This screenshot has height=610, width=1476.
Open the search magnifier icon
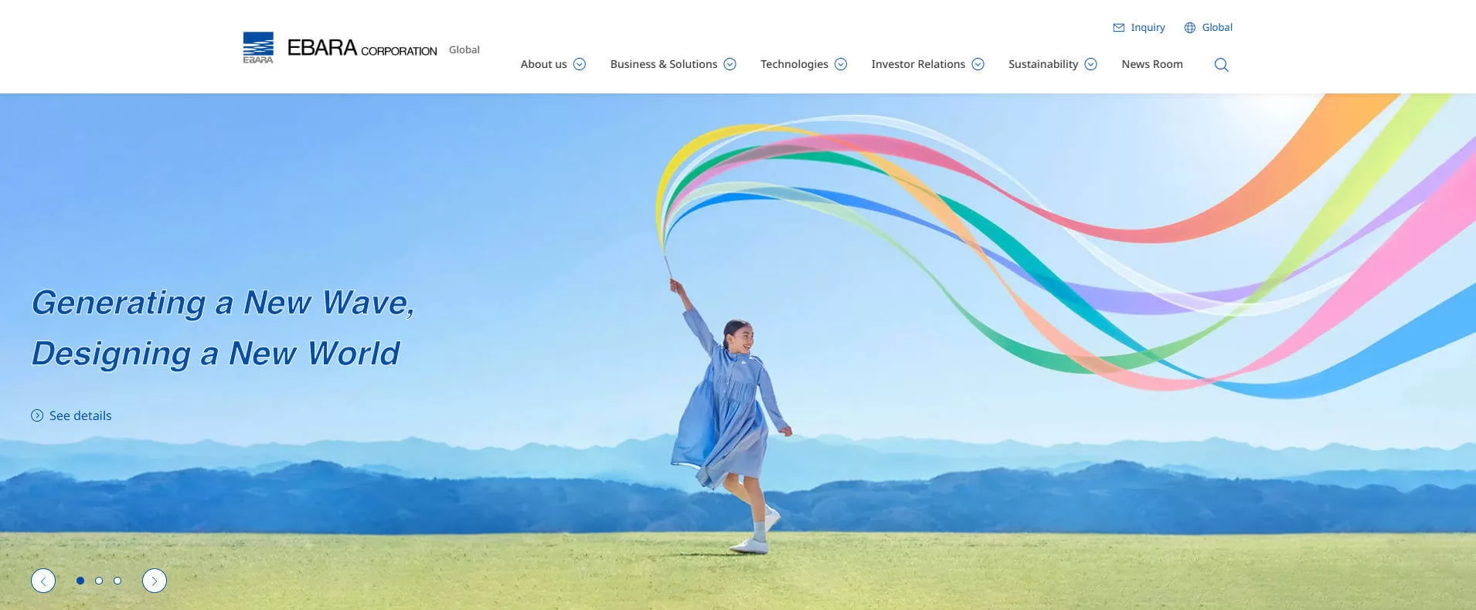click(x=1221, y=65)
